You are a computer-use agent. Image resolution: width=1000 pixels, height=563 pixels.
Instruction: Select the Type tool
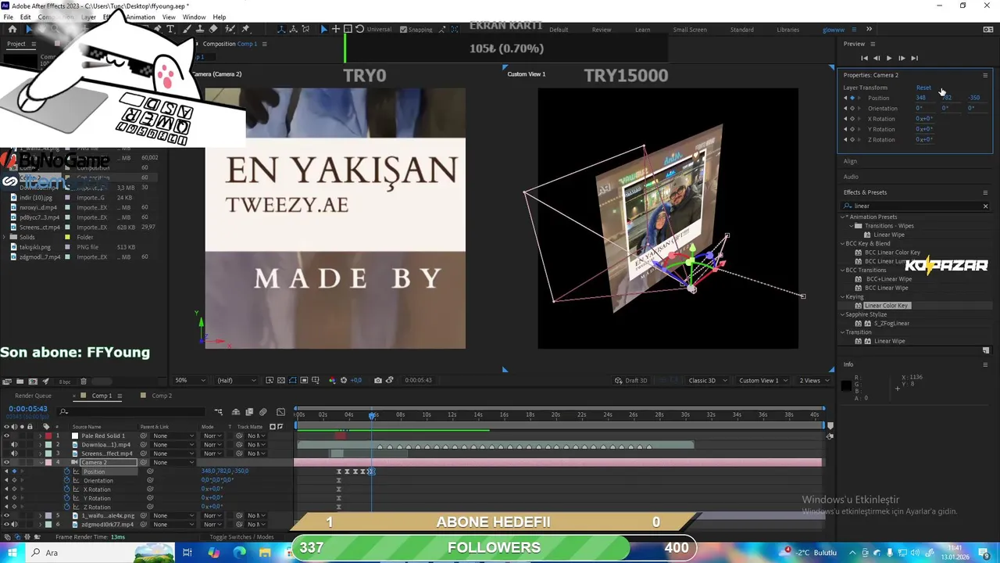(x=170, y=29)
